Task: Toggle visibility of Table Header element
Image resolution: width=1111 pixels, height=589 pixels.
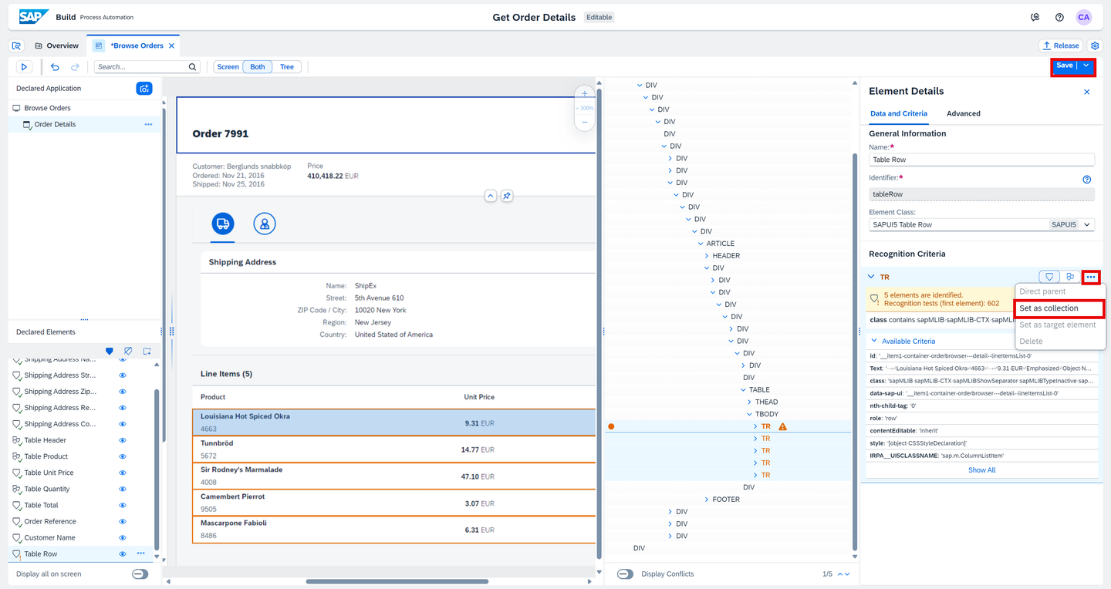Action: [122, 440]
